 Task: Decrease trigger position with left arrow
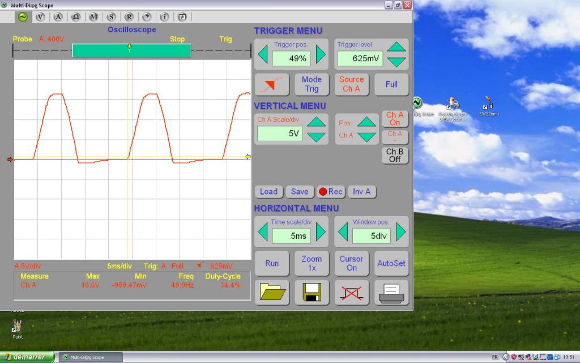263,54
